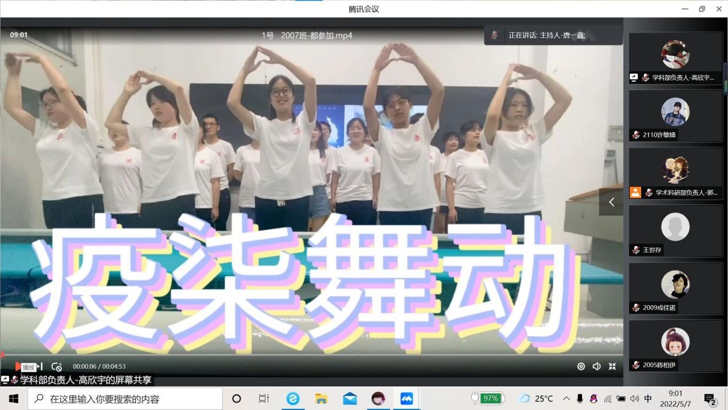Screen dimensions: 728x410
Task: Select participant tile 王世存
Action: coord(675,231)
